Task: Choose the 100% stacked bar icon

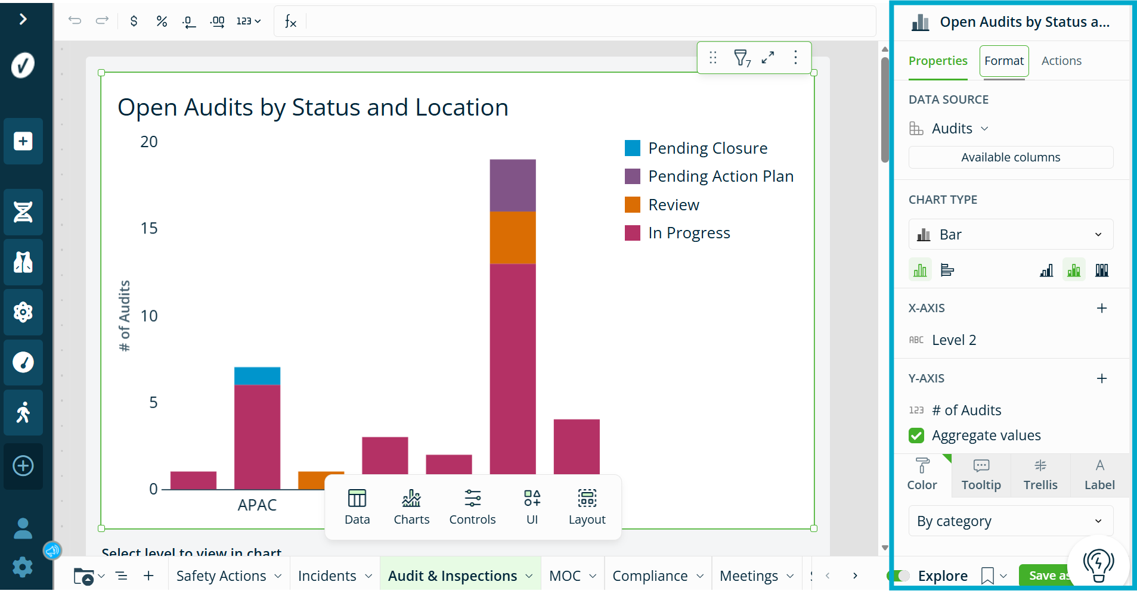Action: [x=1102, y=270]
